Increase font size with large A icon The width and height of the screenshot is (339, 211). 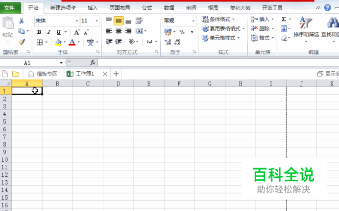(x=76, y=32)
